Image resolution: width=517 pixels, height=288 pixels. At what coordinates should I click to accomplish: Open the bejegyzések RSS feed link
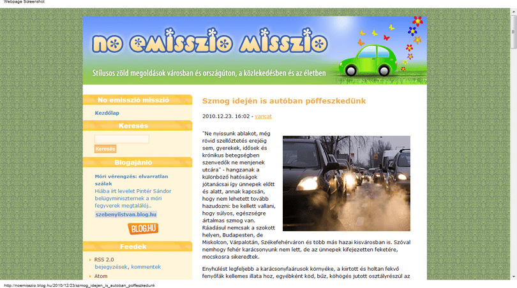pyautogui.click(x=111, y=267)
